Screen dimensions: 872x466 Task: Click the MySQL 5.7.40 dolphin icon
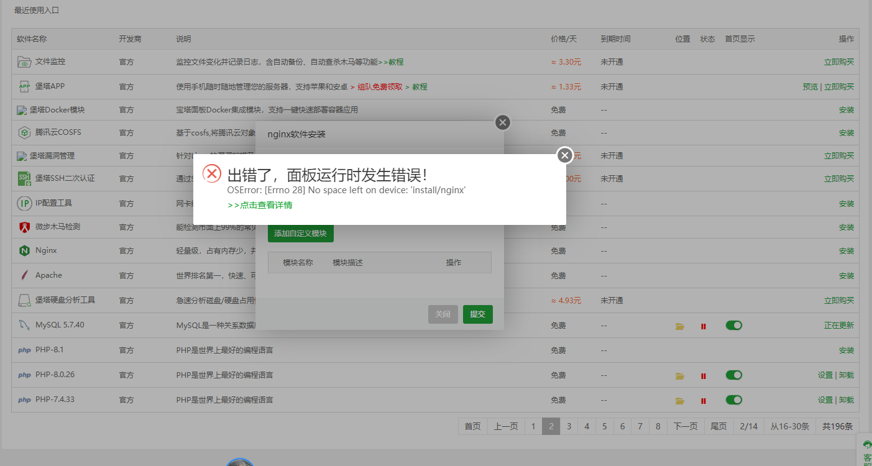pos(24,325)
